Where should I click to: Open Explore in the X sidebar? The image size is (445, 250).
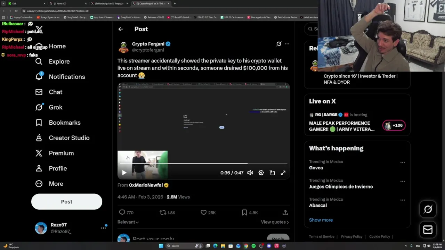tap(52, 61)
